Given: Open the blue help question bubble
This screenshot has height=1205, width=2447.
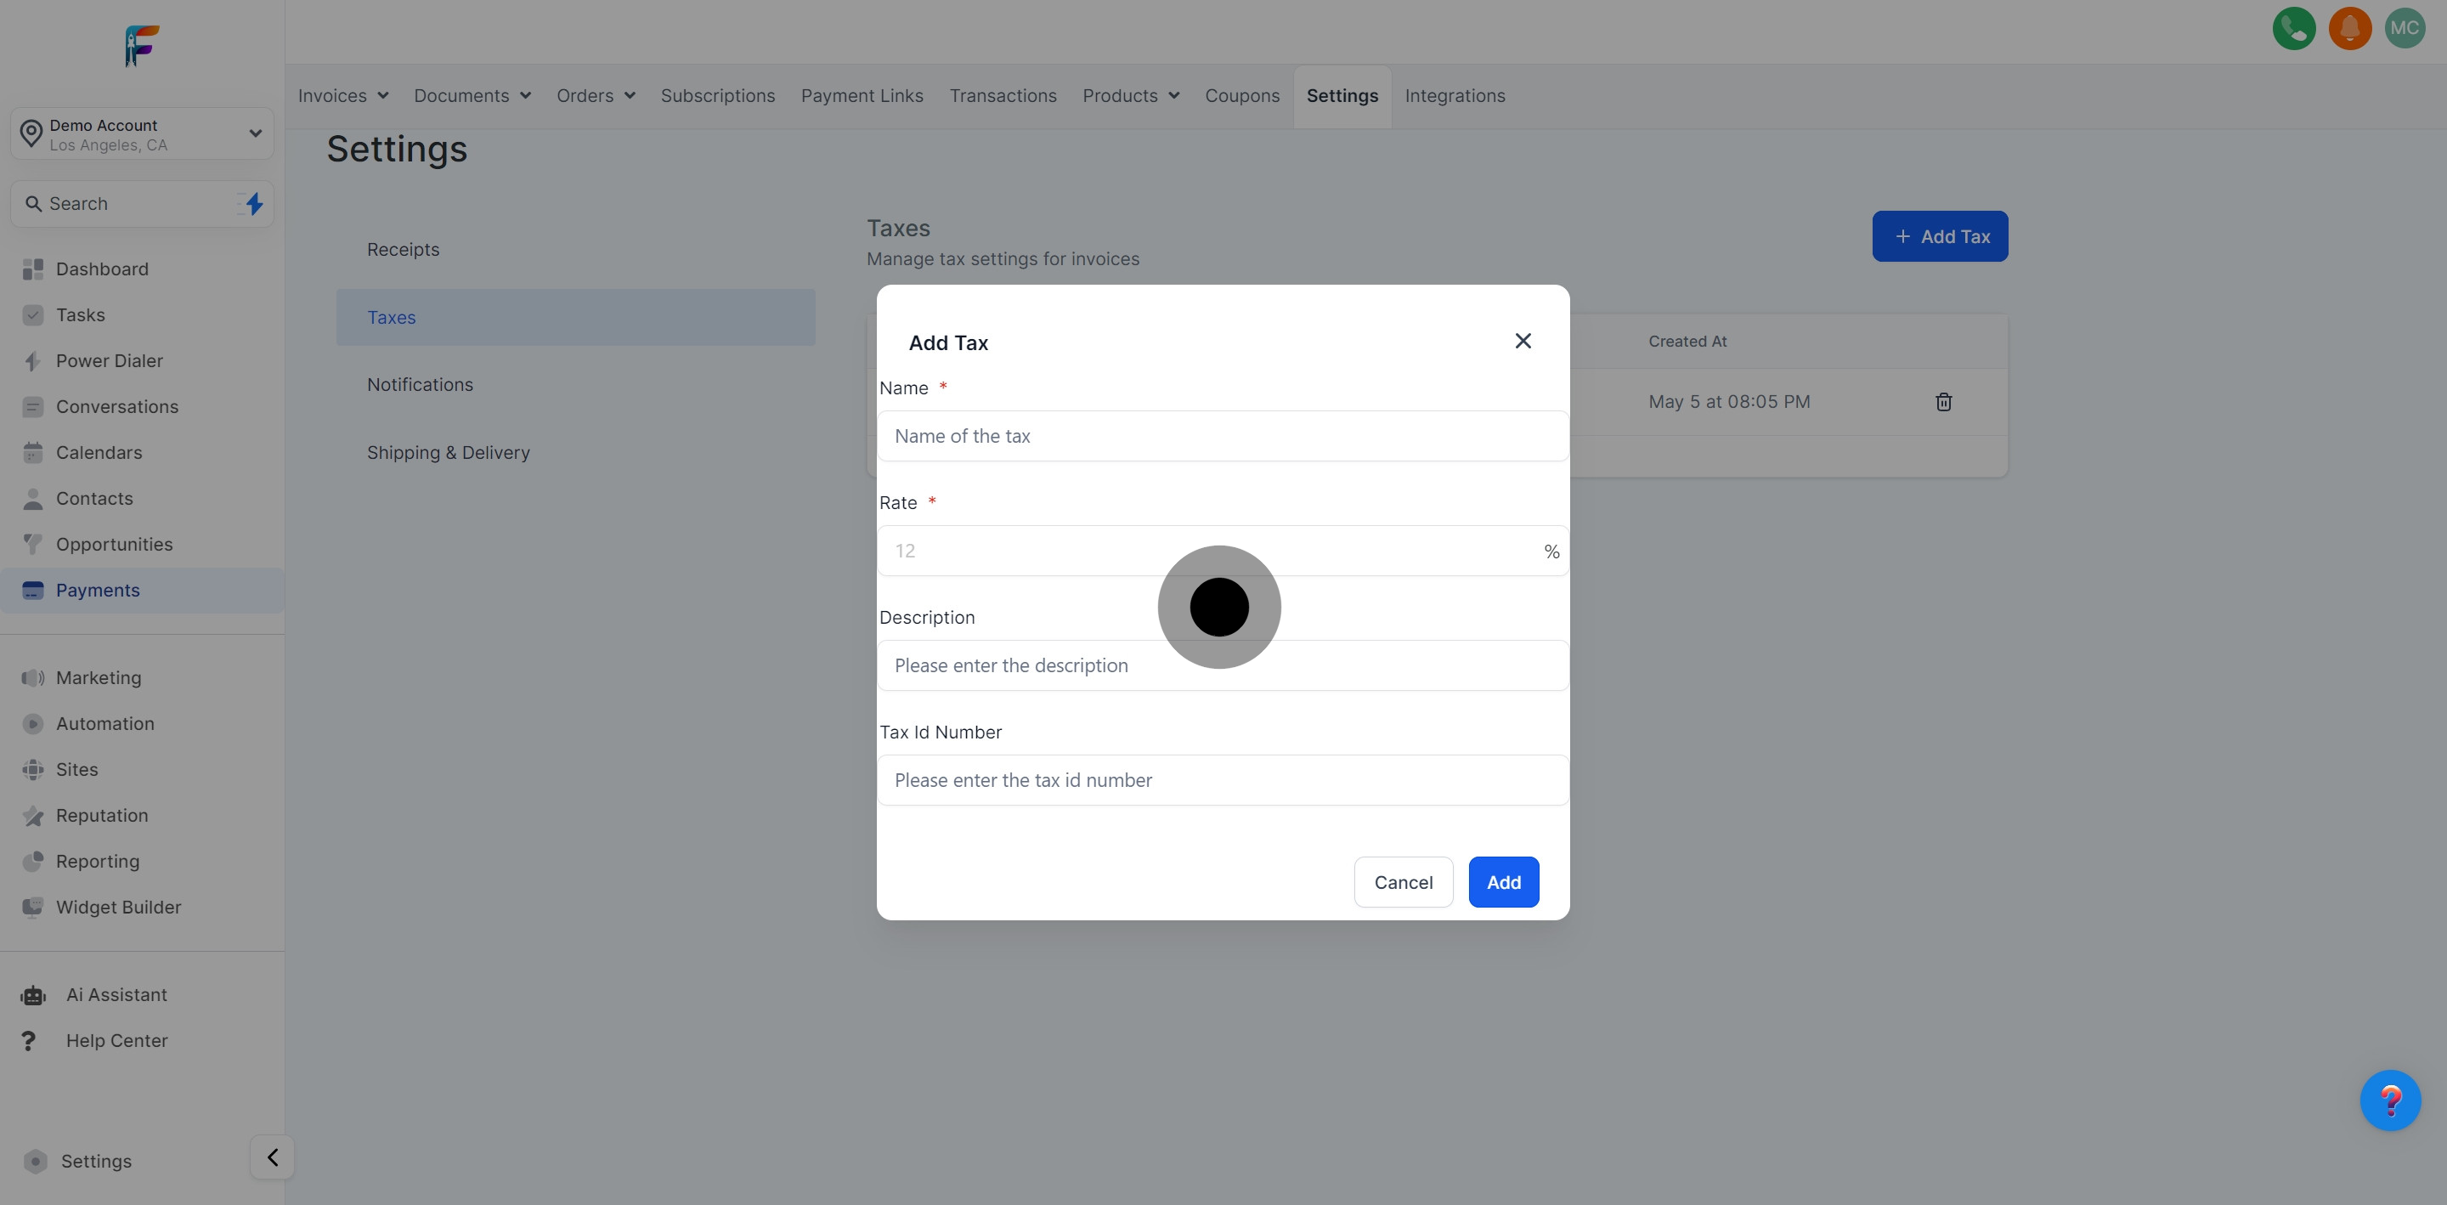Looking at the screenshot, I should pos(2390,1100).
